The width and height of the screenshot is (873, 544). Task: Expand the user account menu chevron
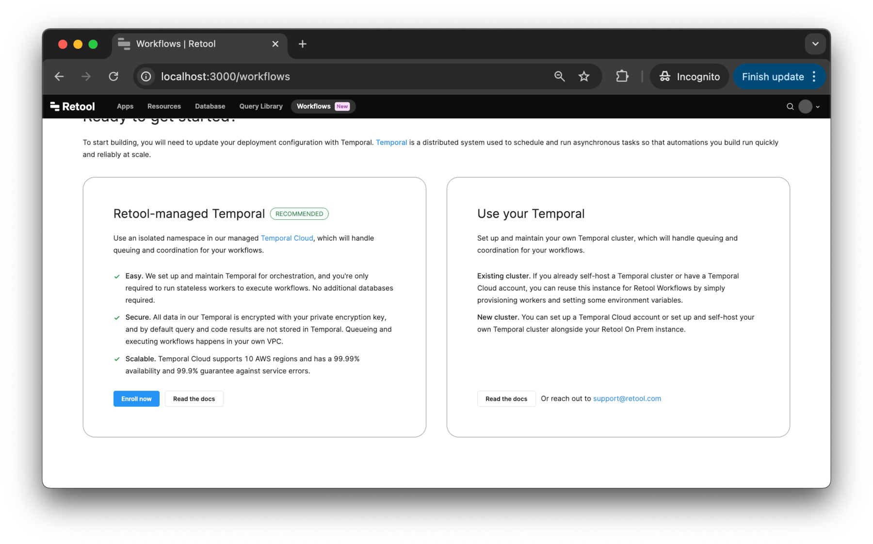coord(818,107)
